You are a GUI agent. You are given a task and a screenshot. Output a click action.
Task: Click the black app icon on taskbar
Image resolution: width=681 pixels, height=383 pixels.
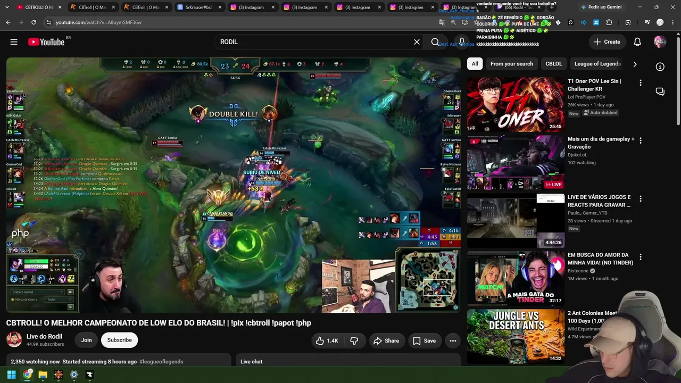point(89,374)
